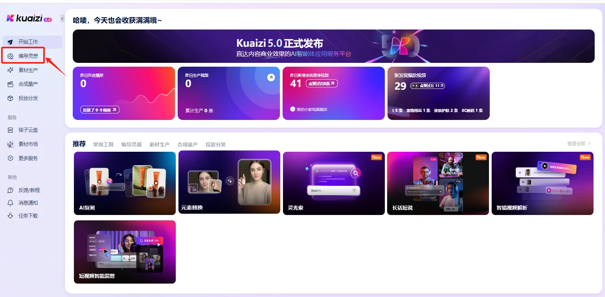The height and width of the screenshot is (297, 605).
Task: Click the 宠物用品 1 条 entry
Action: [419, 110]
